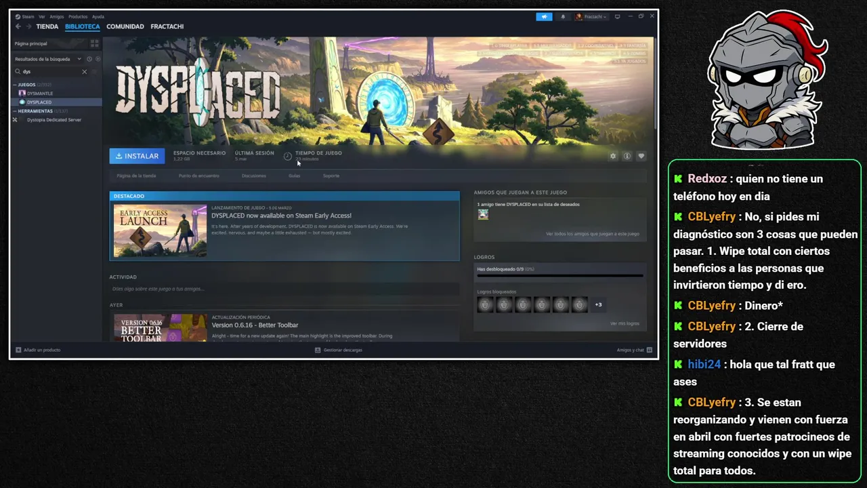Switch to the COMUNIDAD tab

click(125, 26)
